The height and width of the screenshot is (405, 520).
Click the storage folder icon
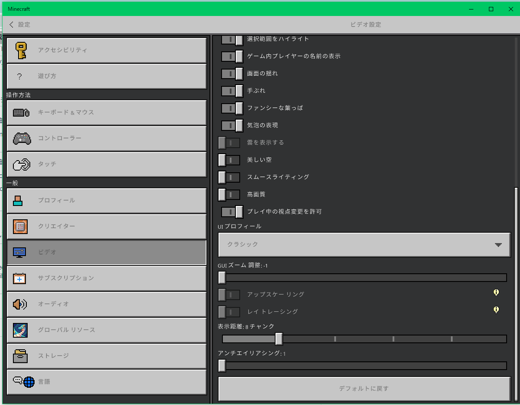[x=20, y=356]
